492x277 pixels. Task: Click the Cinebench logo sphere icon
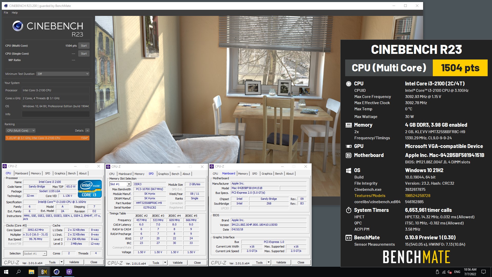coord(18,26)
